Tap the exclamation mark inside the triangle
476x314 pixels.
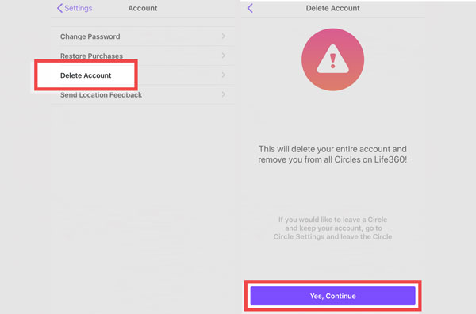[332, 61]
